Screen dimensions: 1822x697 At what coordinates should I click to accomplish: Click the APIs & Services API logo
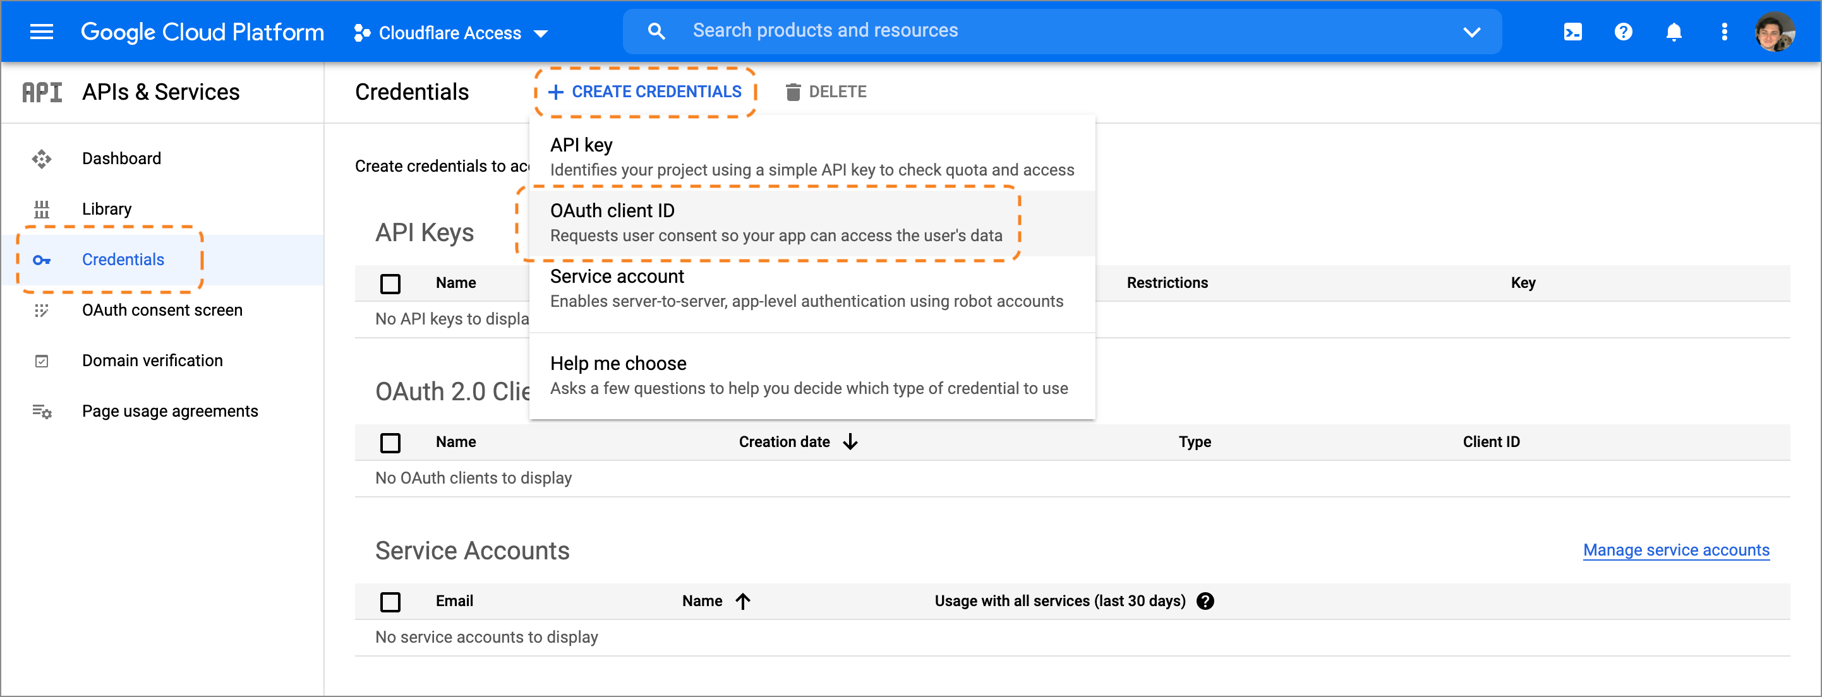pos(41,91)
